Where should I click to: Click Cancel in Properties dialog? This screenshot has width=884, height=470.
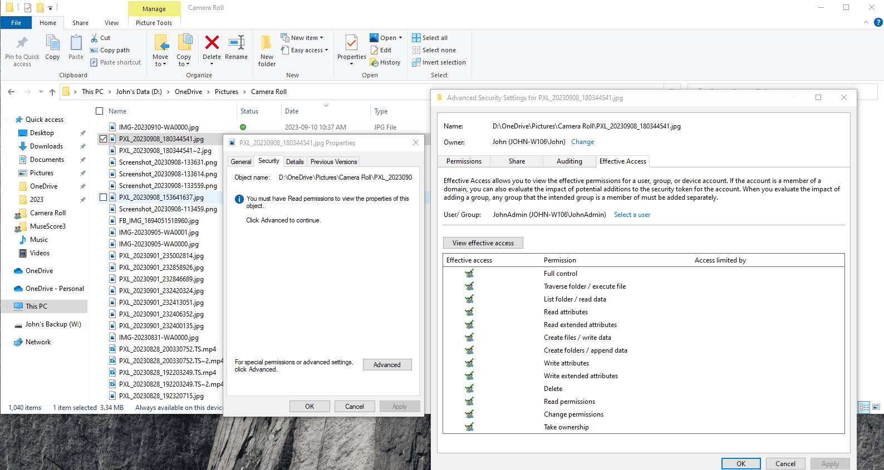tap(355, 407)
